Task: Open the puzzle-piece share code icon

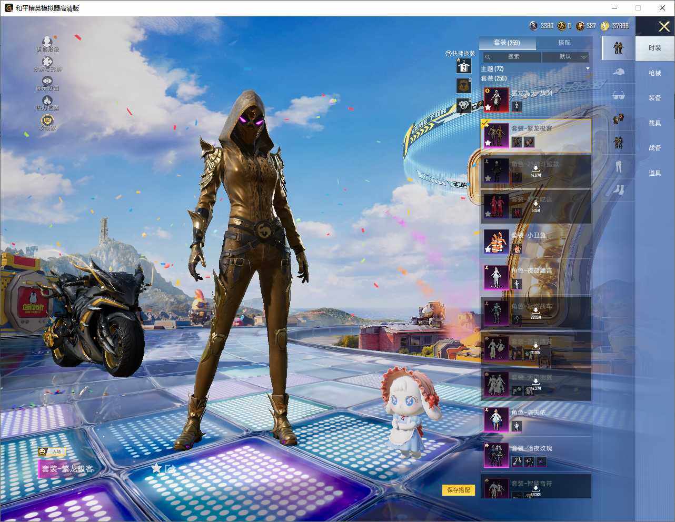Action: (x=47, y=62)
